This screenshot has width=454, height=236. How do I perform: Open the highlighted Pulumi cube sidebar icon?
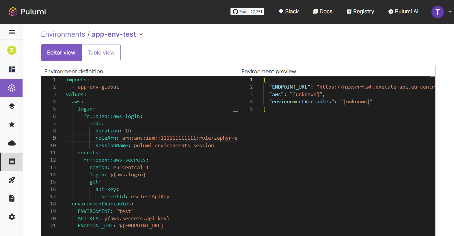[x=12, y=88]
